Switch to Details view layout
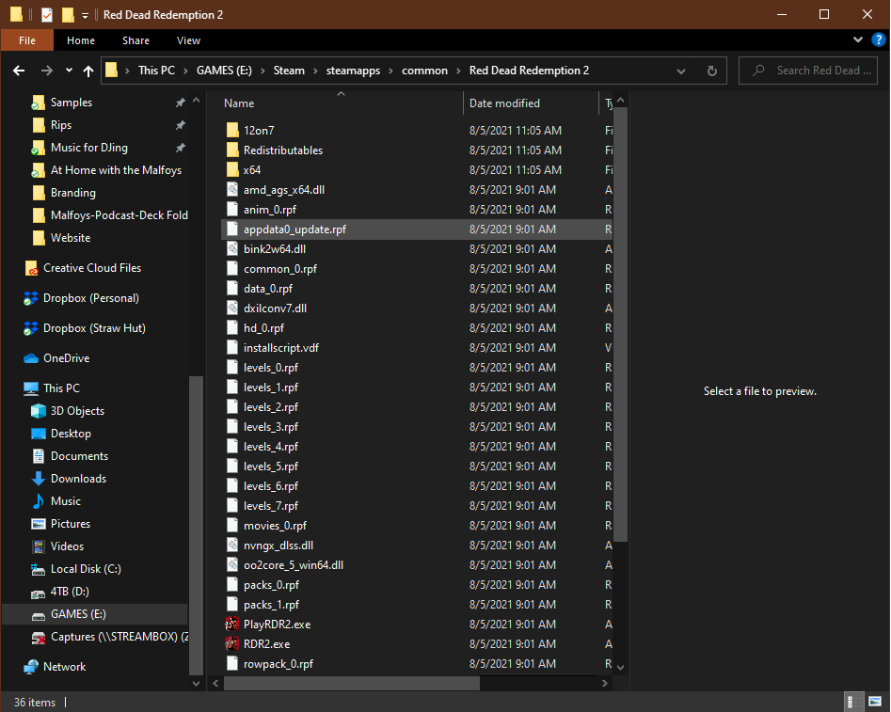 (851, 702)
